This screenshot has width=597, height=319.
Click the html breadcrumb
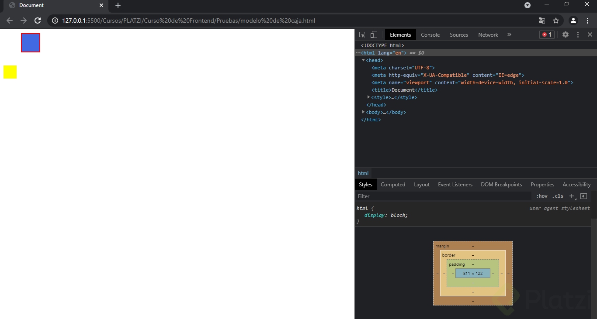point(363,173)
